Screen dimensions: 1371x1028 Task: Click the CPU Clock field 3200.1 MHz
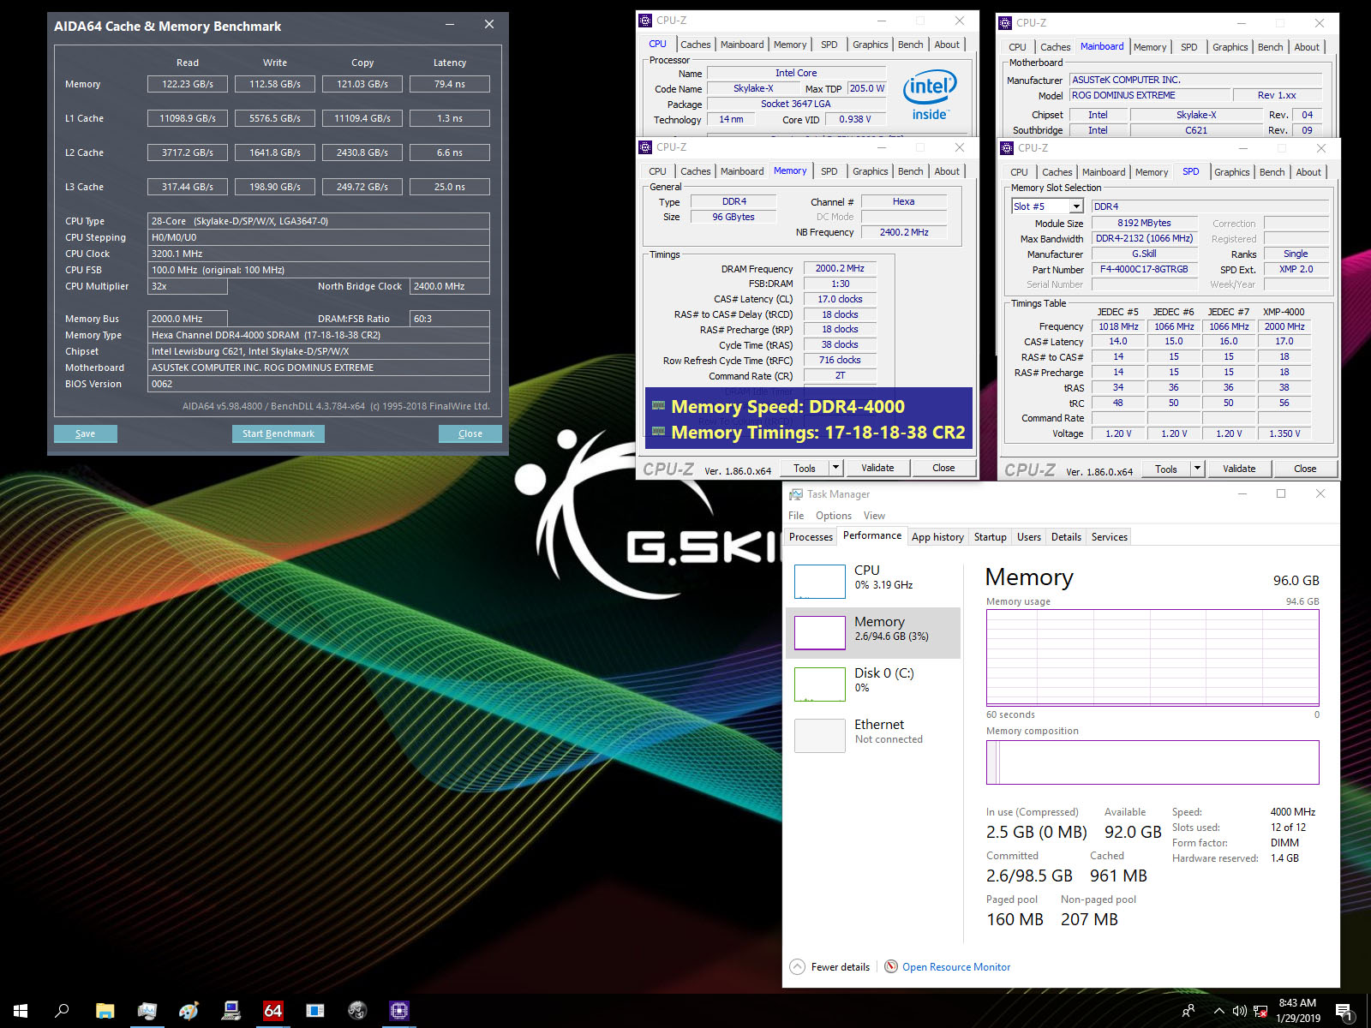tap(319, 254)
